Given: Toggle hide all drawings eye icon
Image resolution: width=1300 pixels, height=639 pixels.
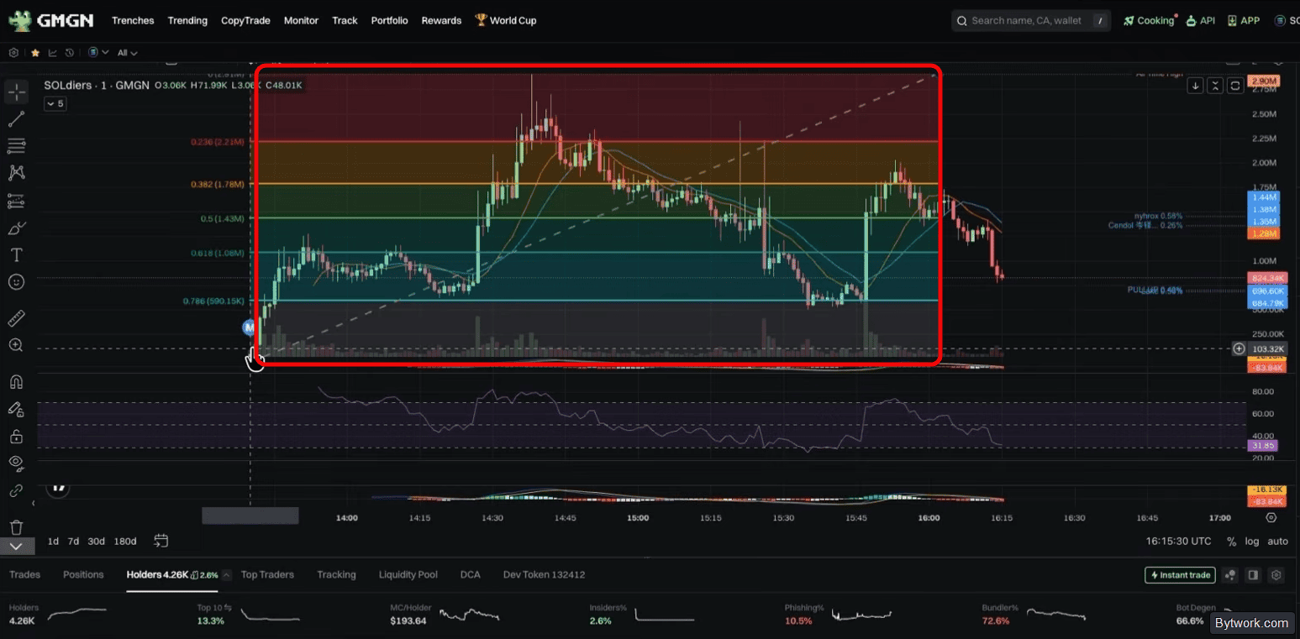Looking at the screenshot, I should 16,463.
